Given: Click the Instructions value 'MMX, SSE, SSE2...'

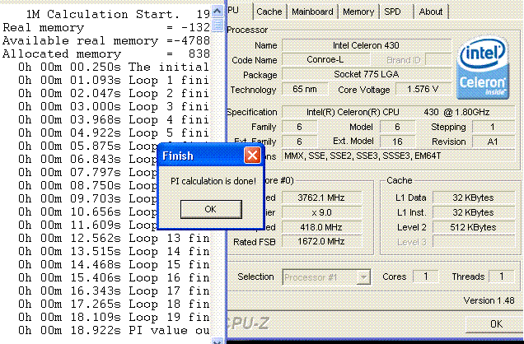Looking at the screenshot, I should [x=398, y=156].
